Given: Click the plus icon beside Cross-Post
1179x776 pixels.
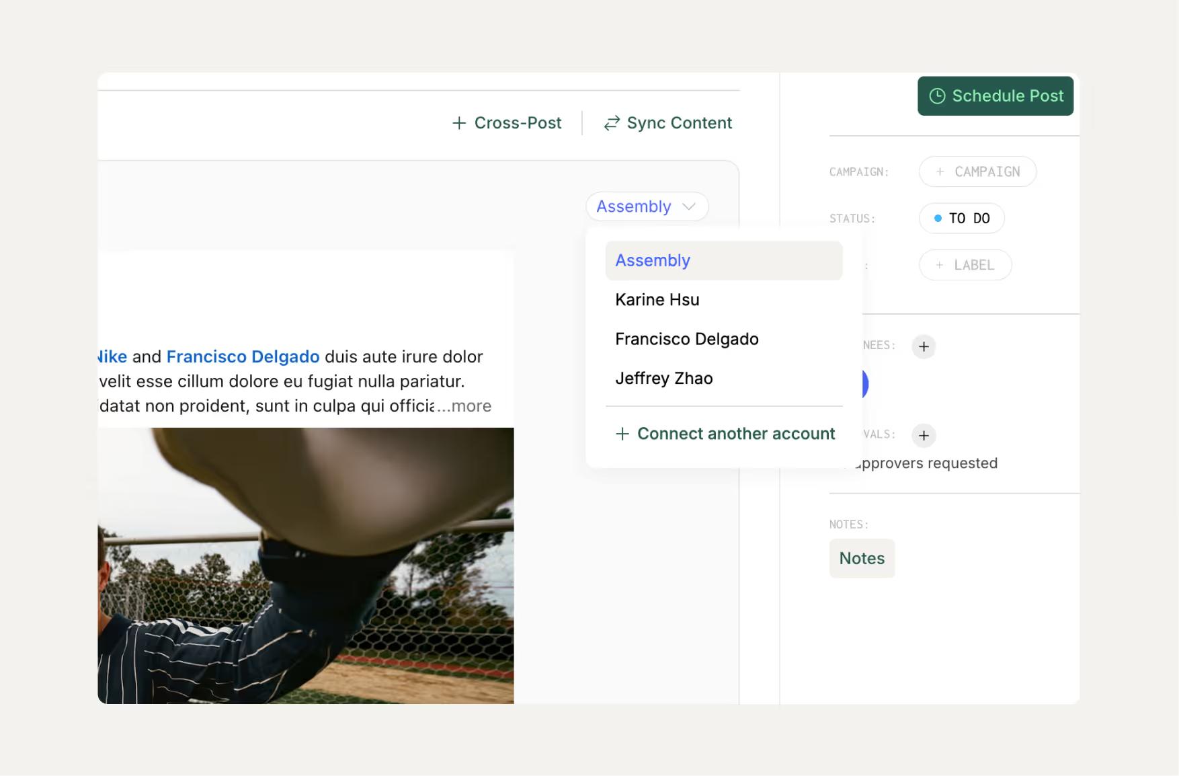Looking at the screenshot, I should [459, 123].
